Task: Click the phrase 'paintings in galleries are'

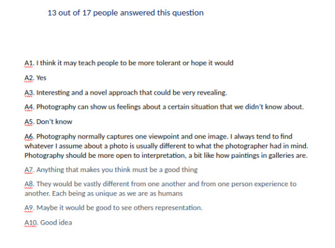Action: click(269, 155)
